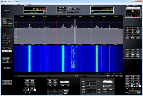Click the Center pan button
Screen dimensions: 143x96
(x=77, y=76)
